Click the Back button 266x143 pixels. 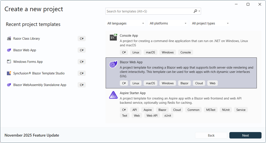[211, 135]
